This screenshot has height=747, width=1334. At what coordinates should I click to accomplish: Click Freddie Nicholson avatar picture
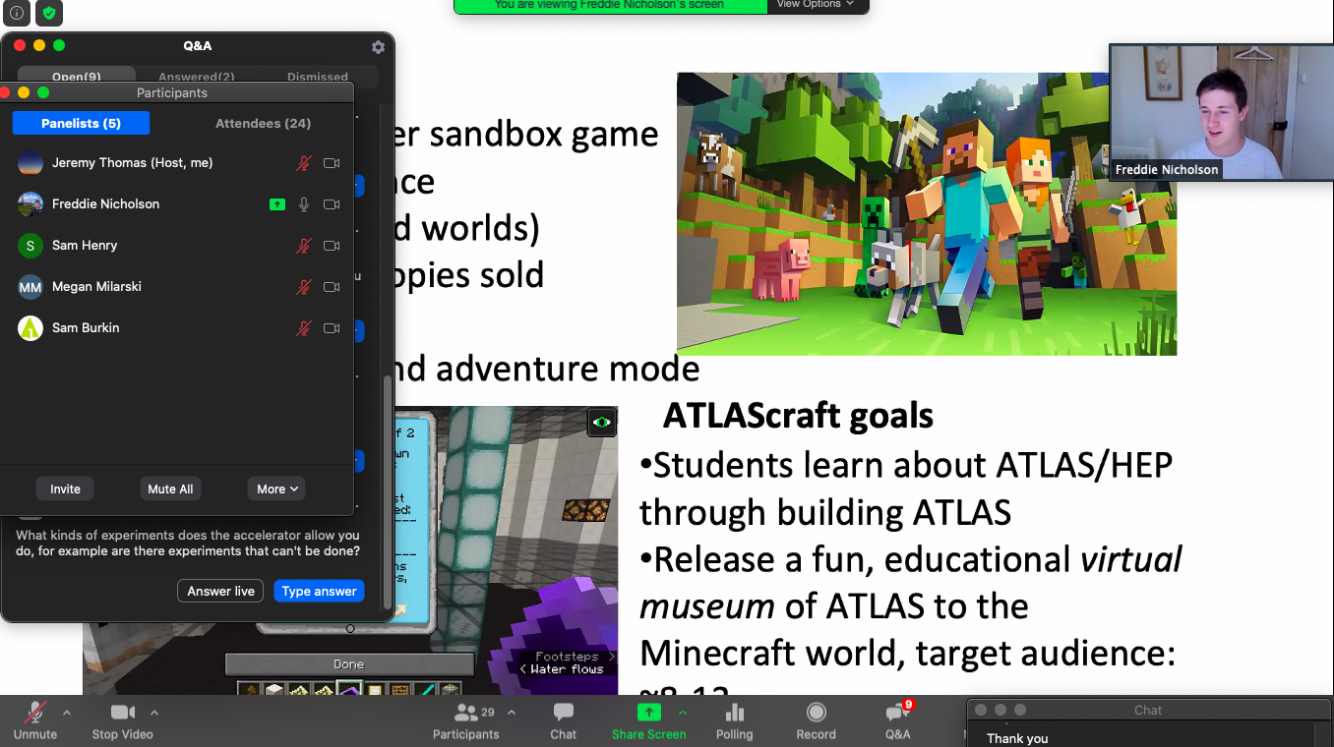30,204
